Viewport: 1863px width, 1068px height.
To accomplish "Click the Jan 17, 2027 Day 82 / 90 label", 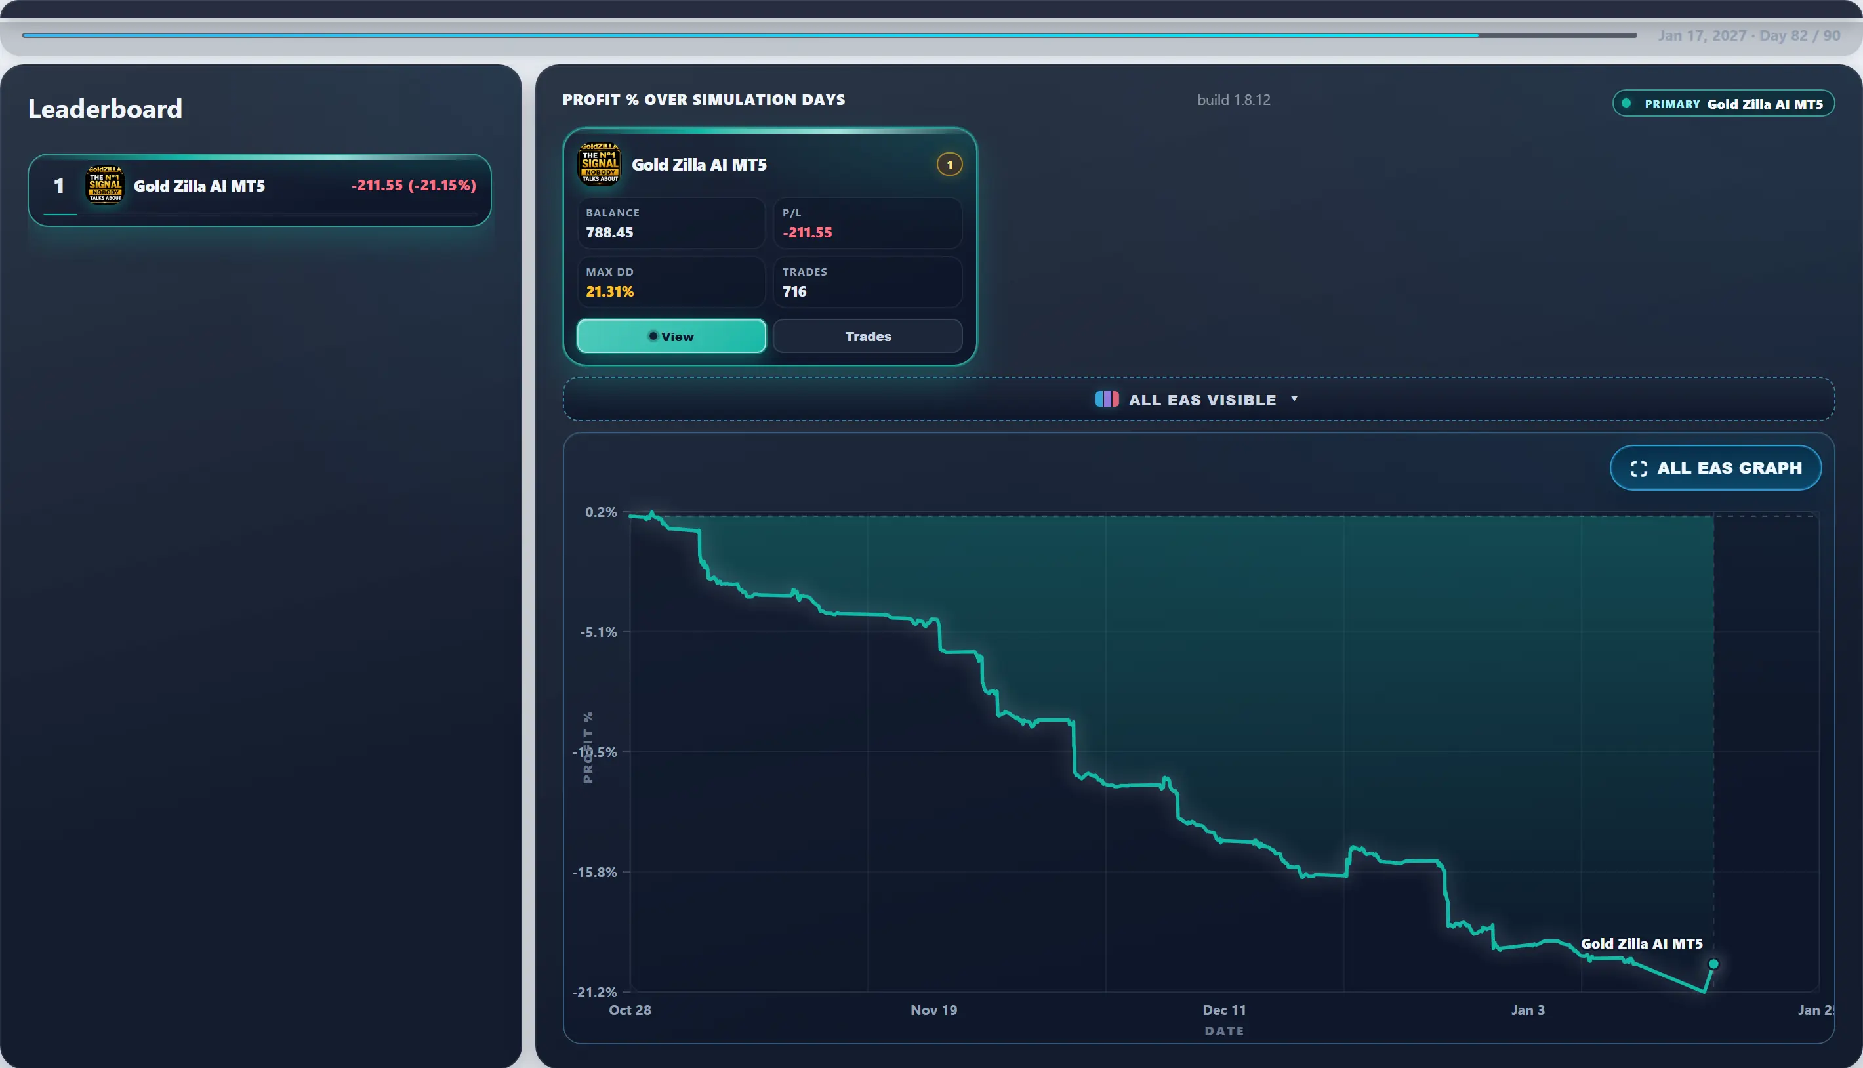I will [x=1750, y=35].
